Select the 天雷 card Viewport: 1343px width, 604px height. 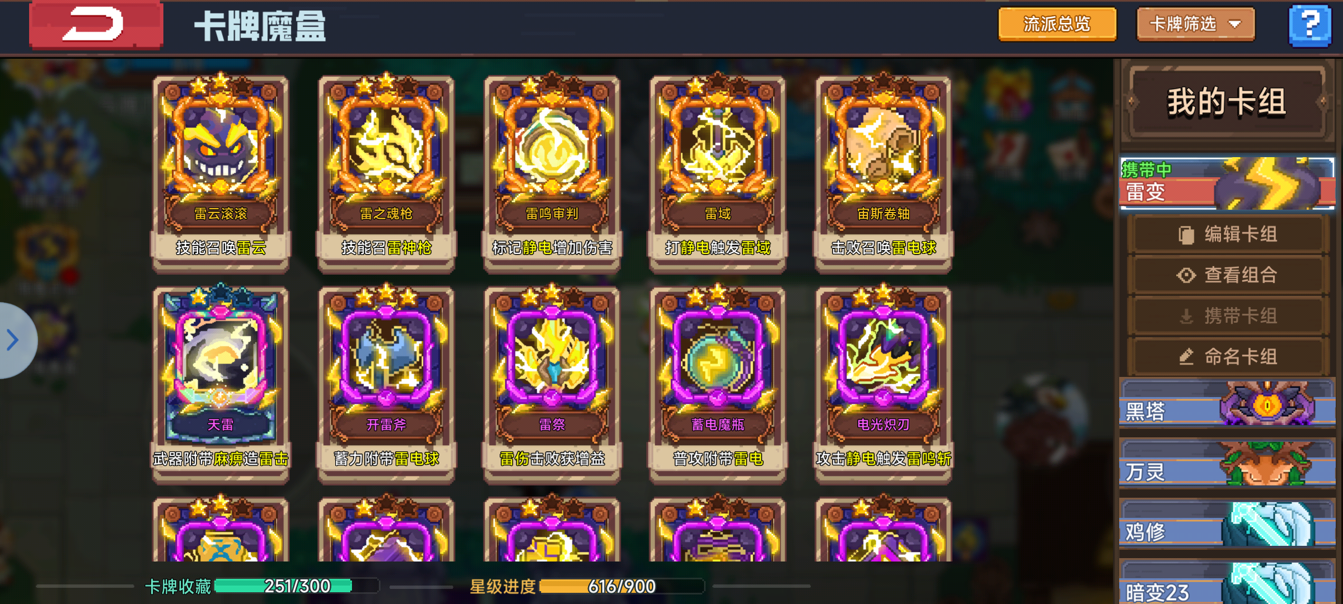pos(220,384)
